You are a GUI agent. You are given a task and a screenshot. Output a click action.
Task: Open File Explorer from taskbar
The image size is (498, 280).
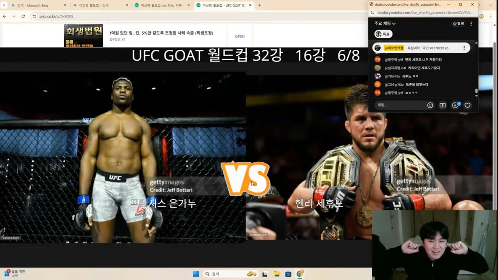pyautogui.click(x=277, y=274)
